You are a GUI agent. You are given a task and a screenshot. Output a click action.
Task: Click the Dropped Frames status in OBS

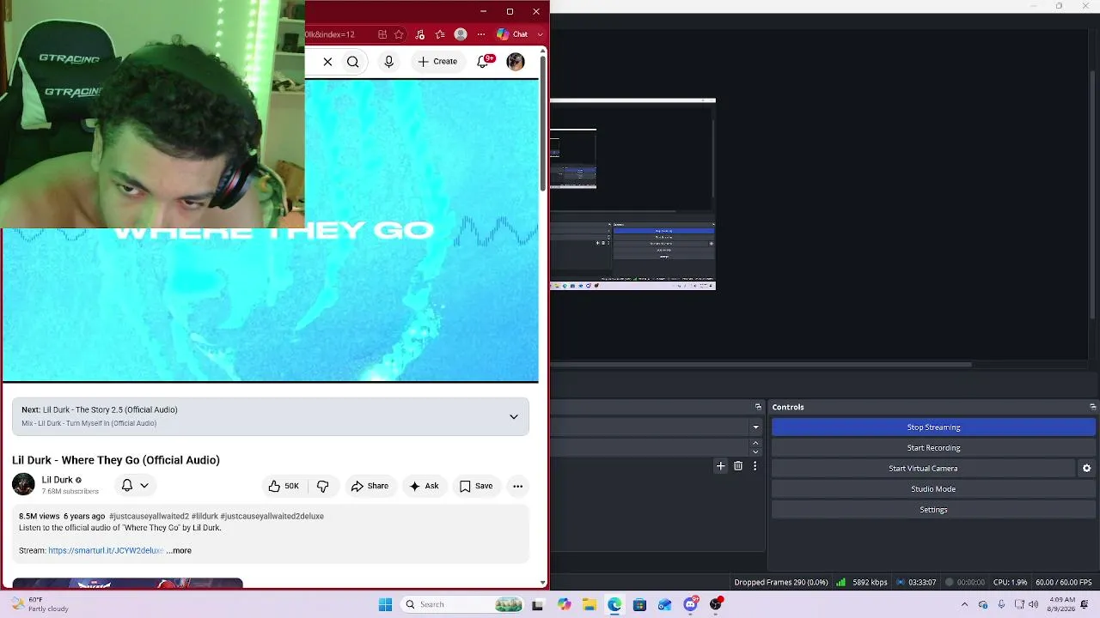click(x=781, y=582)
